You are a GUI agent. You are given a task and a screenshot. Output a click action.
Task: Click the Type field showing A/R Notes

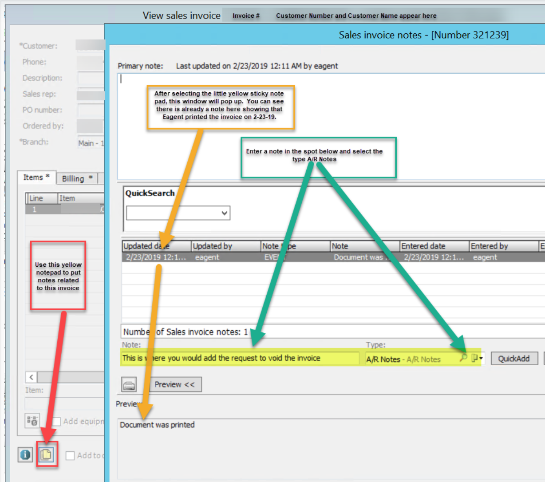408,358
